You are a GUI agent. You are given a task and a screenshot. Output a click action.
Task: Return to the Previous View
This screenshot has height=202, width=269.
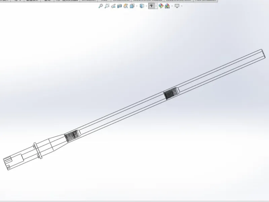pos(113,6)
